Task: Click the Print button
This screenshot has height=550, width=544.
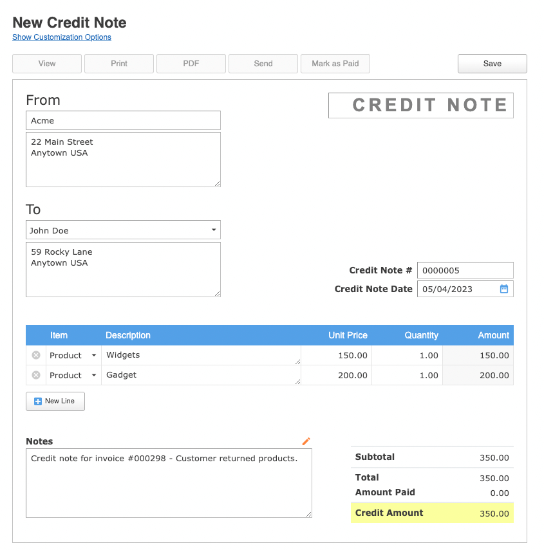Action: [x=119, y=64]
